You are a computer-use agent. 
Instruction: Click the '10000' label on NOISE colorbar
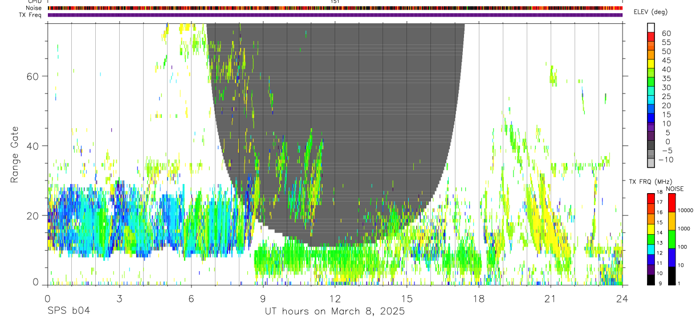pyautogui.click(x=685, y=211)
